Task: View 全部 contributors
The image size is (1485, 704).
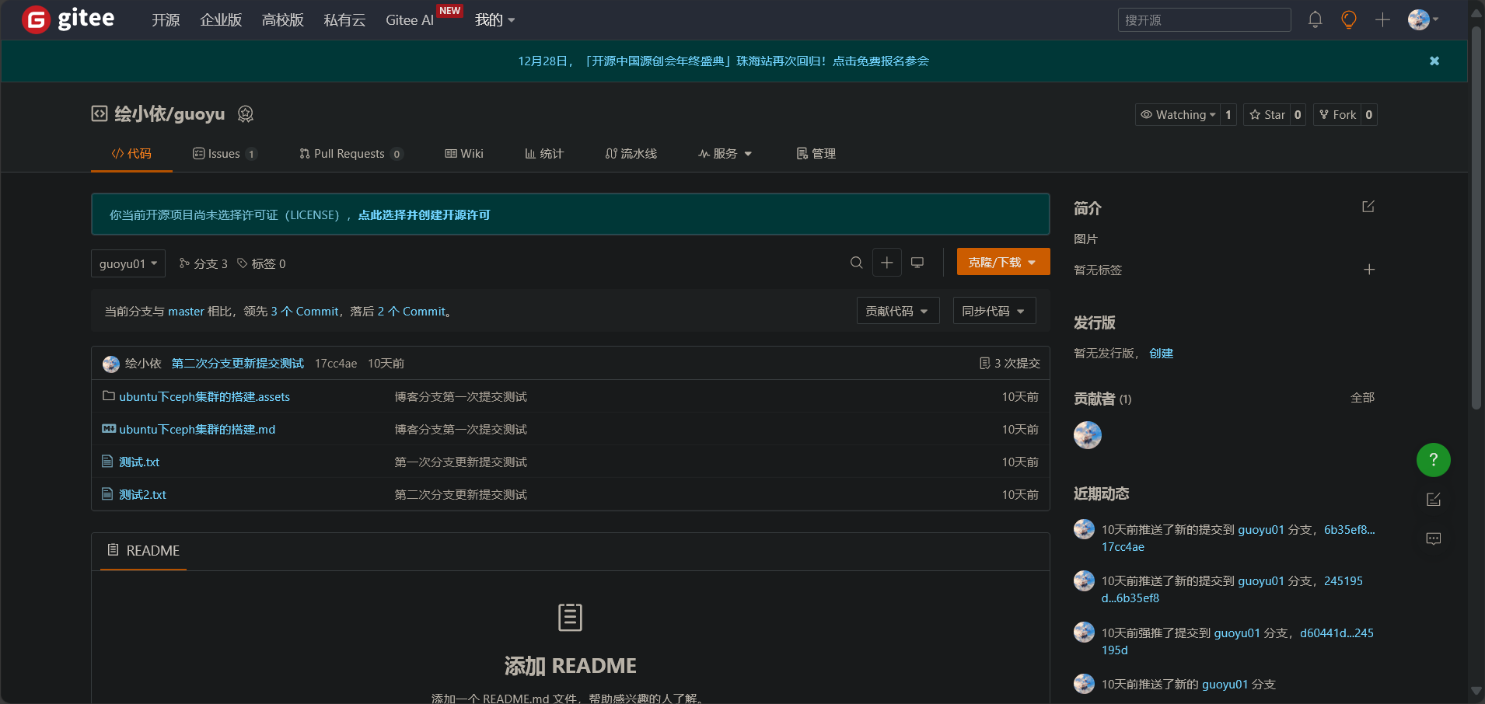Action: pyautogui.click(x=1362, y=397)
